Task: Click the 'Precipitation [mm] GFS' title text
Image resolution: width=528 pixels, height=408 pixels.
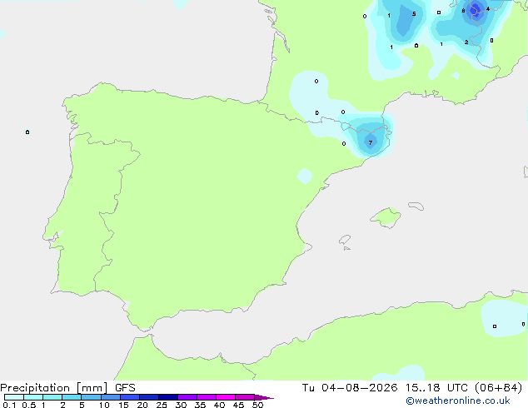Action: point(67,388)
